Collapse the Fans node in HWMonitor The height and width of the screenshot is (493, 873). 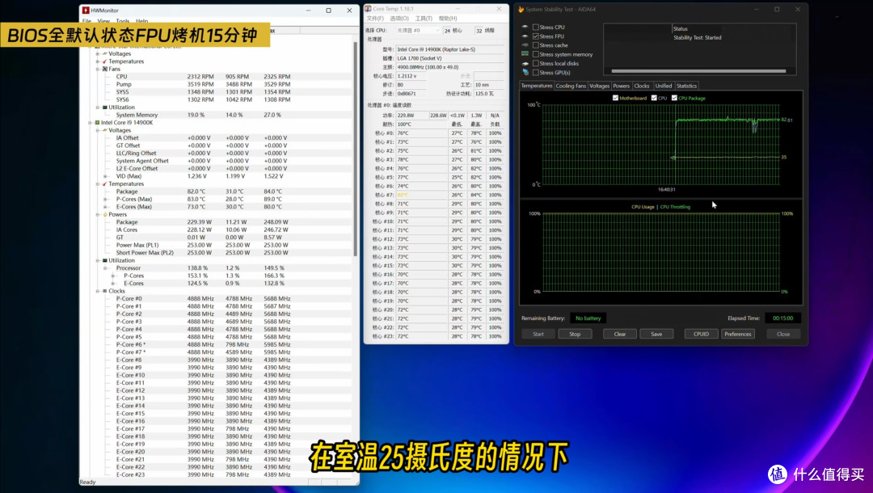(98, 69)
